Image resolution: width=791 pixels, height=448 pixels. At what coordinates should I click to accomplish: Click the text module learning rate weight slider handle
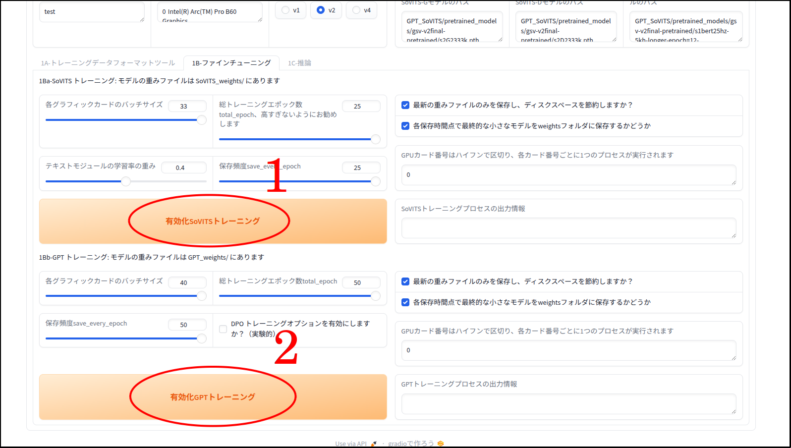point(126,181)
